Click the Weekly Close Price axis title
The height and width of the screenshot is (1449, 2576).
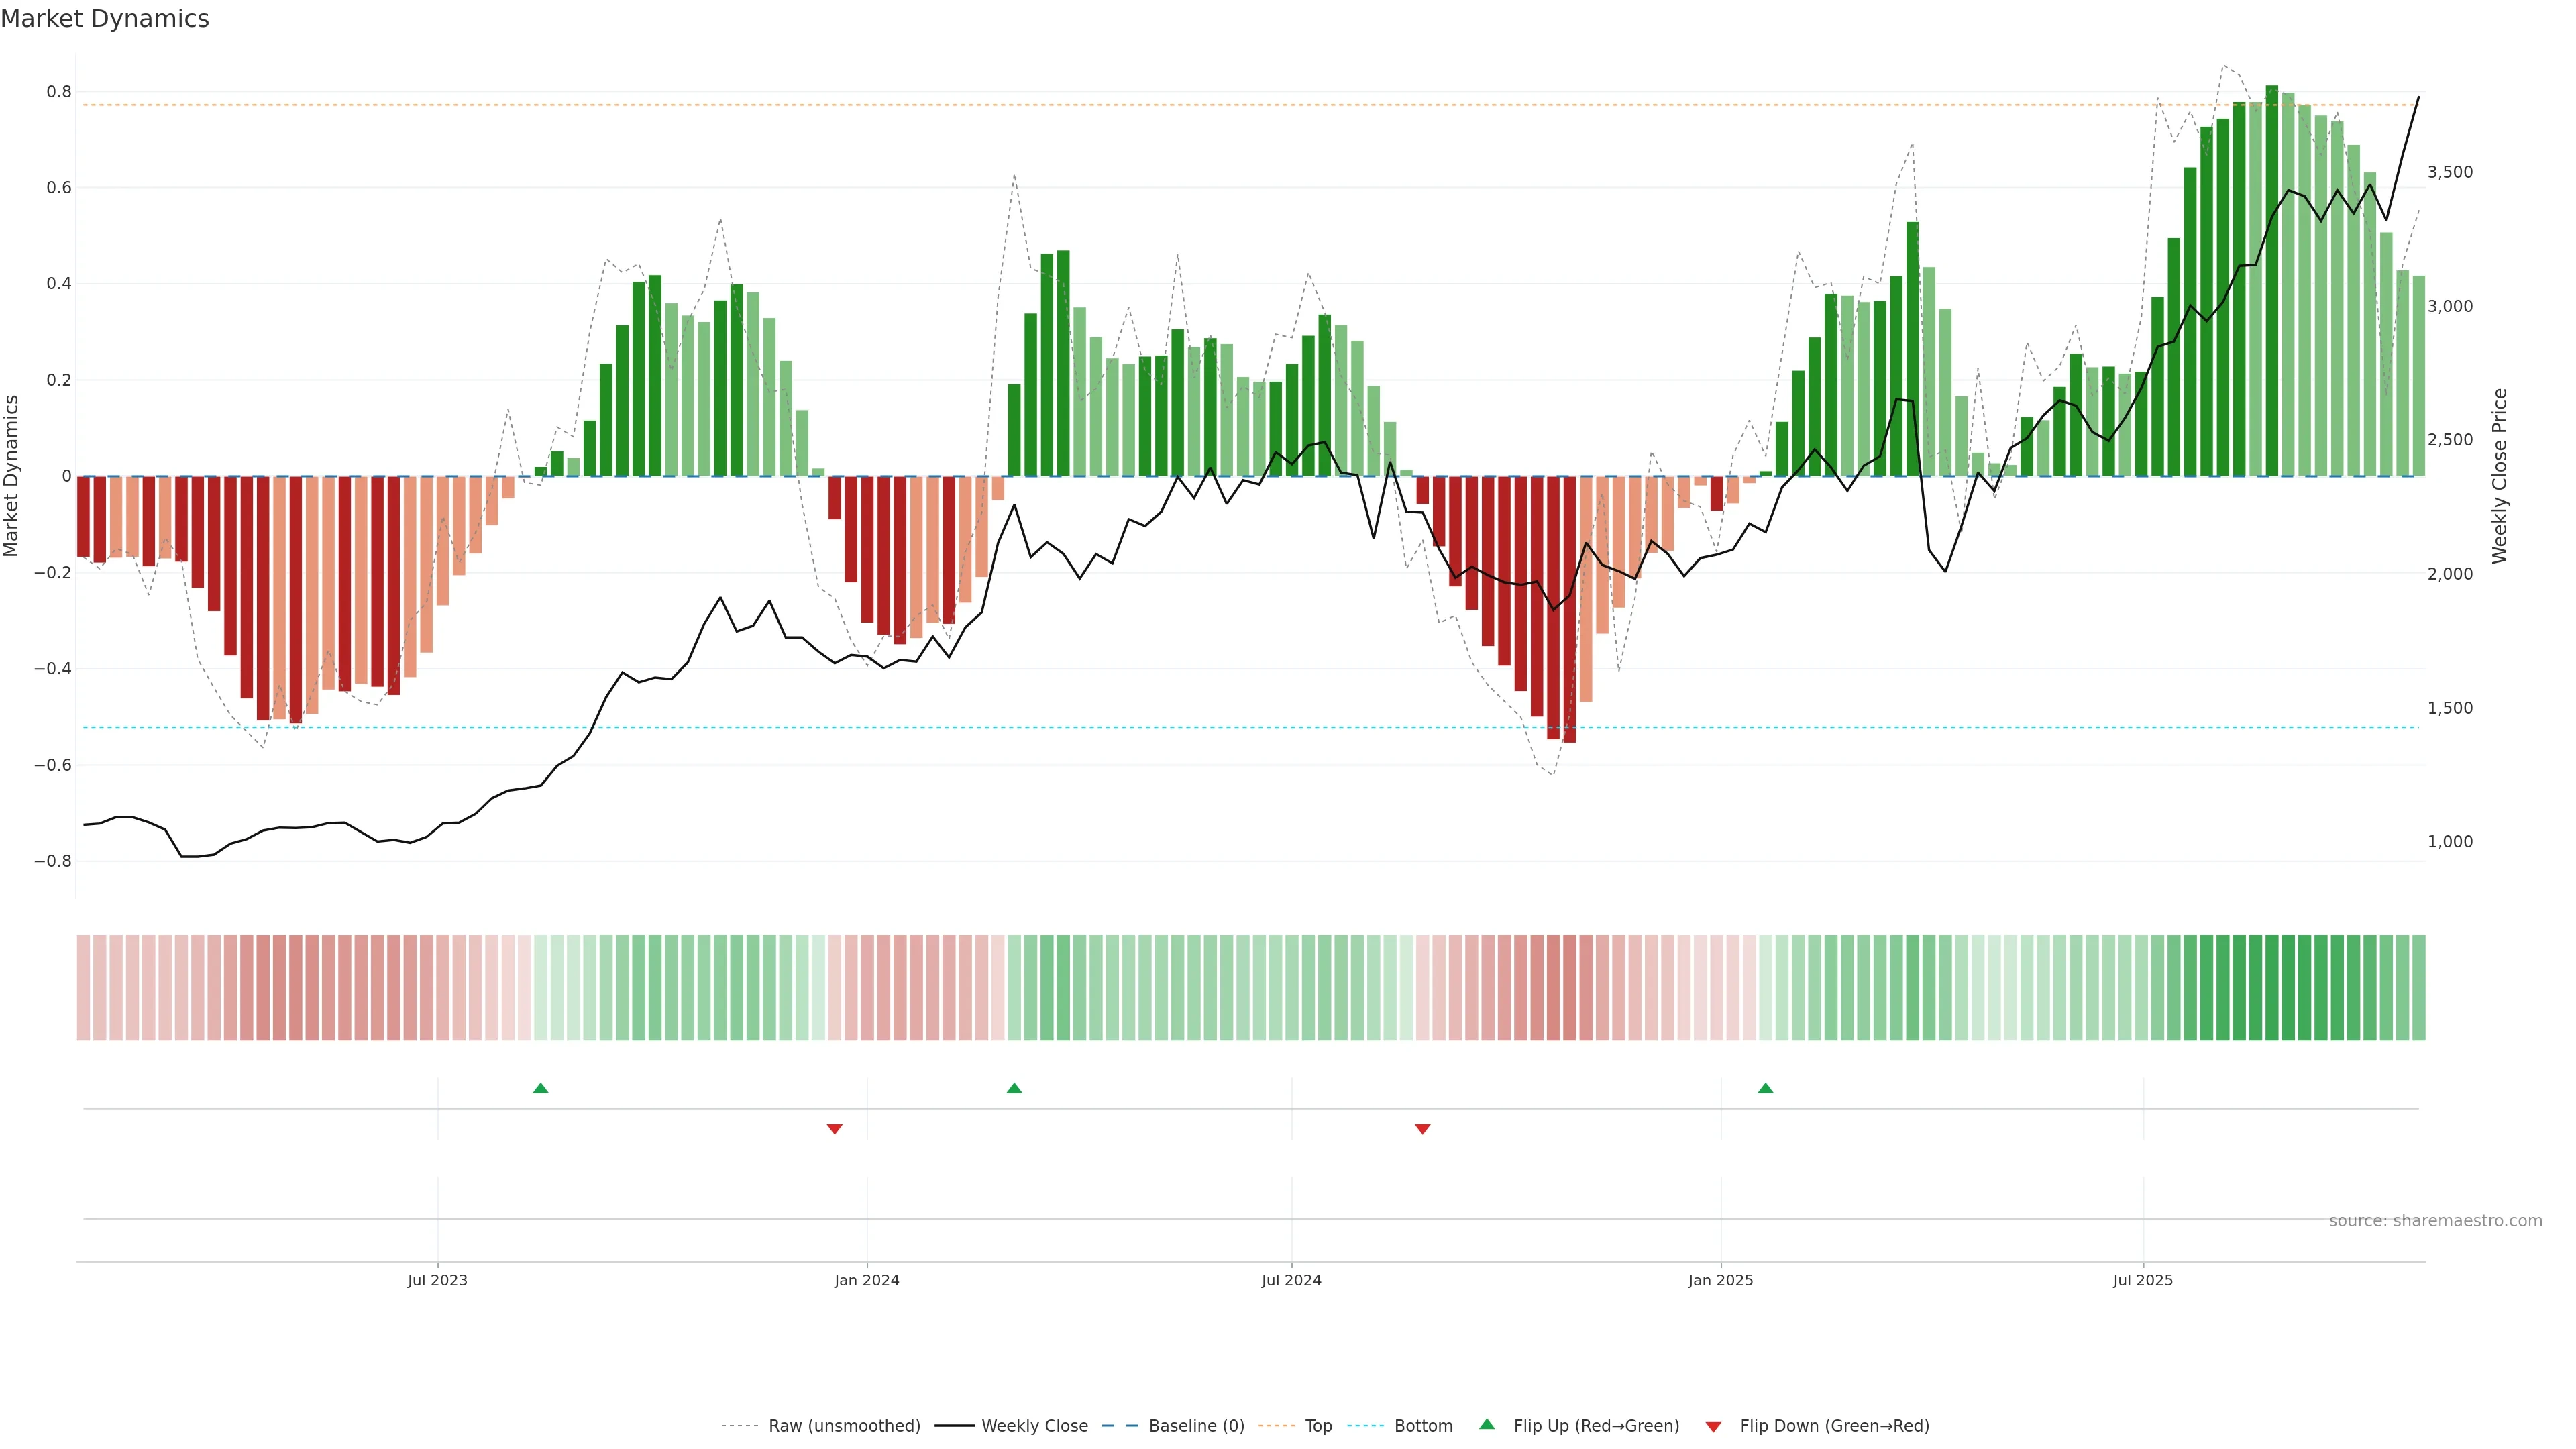pyautogui.click(x=2499, y=476)
